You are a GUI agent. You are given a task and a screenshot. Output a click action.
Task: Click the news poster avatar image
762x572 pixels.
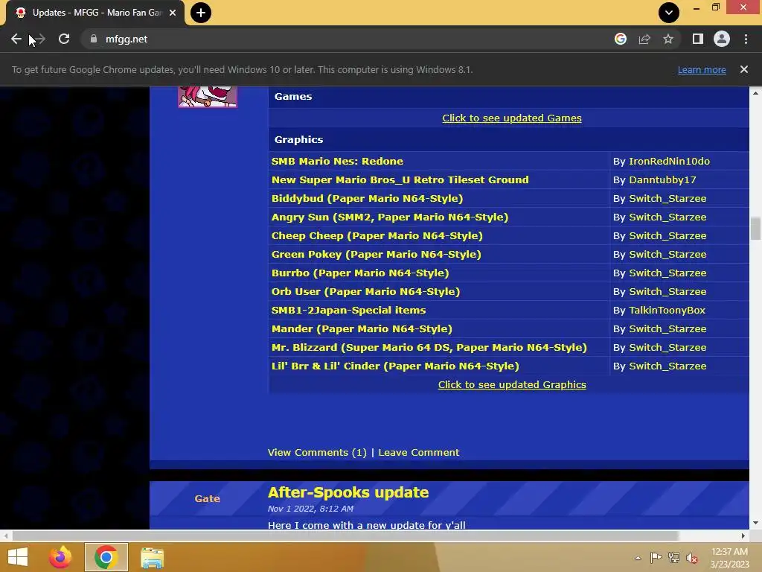click(x=208, y=97)
